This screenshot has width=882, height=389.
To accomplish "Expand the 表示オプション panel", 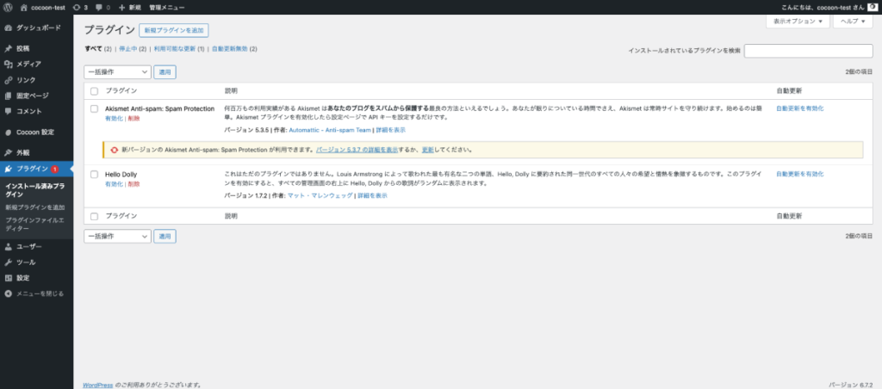I will click(x=798, y=22).
